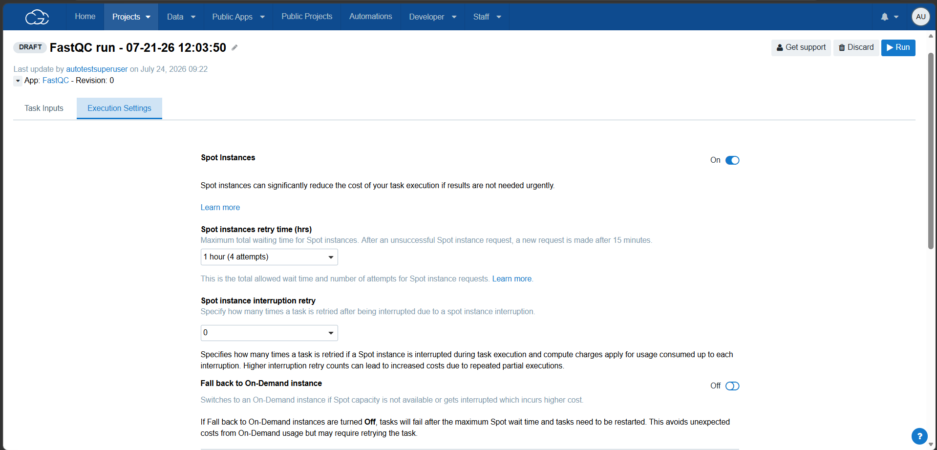Click the page vertical scrollbar thumb
937x450 pixels.
(931, 151)
